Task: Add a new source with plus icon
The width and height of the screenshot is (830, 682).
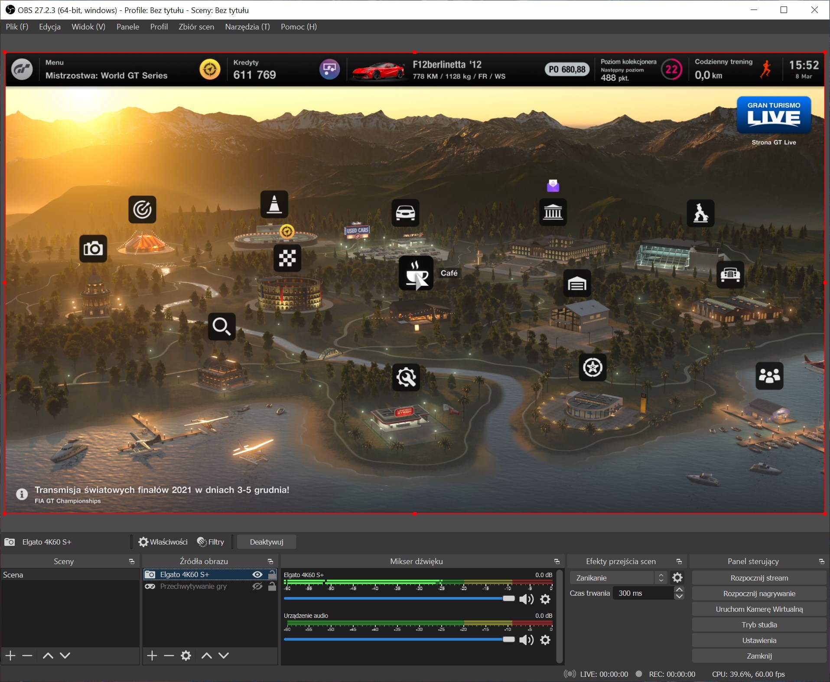Action: (152, 656)
